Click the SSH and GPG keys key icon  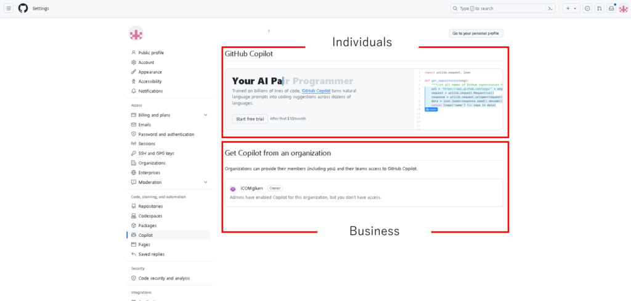tap(134, 154)
